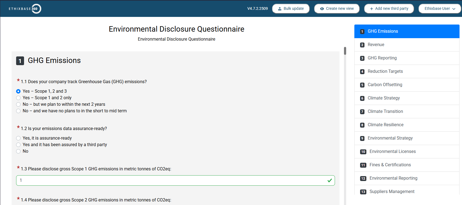This screenshot has width=462, height=205.
Task: Click the number 1 badge beside GHG Emissions heading
Action: (20, 61)
